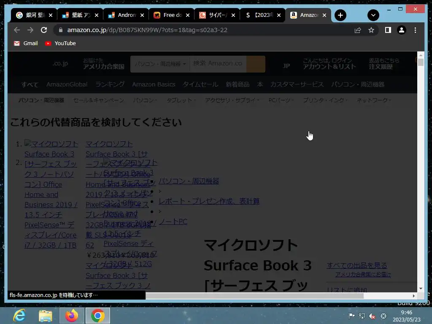This screenshot has height=324, width=432.
Task: Open Chrome from taskbar
Action: 97,316
